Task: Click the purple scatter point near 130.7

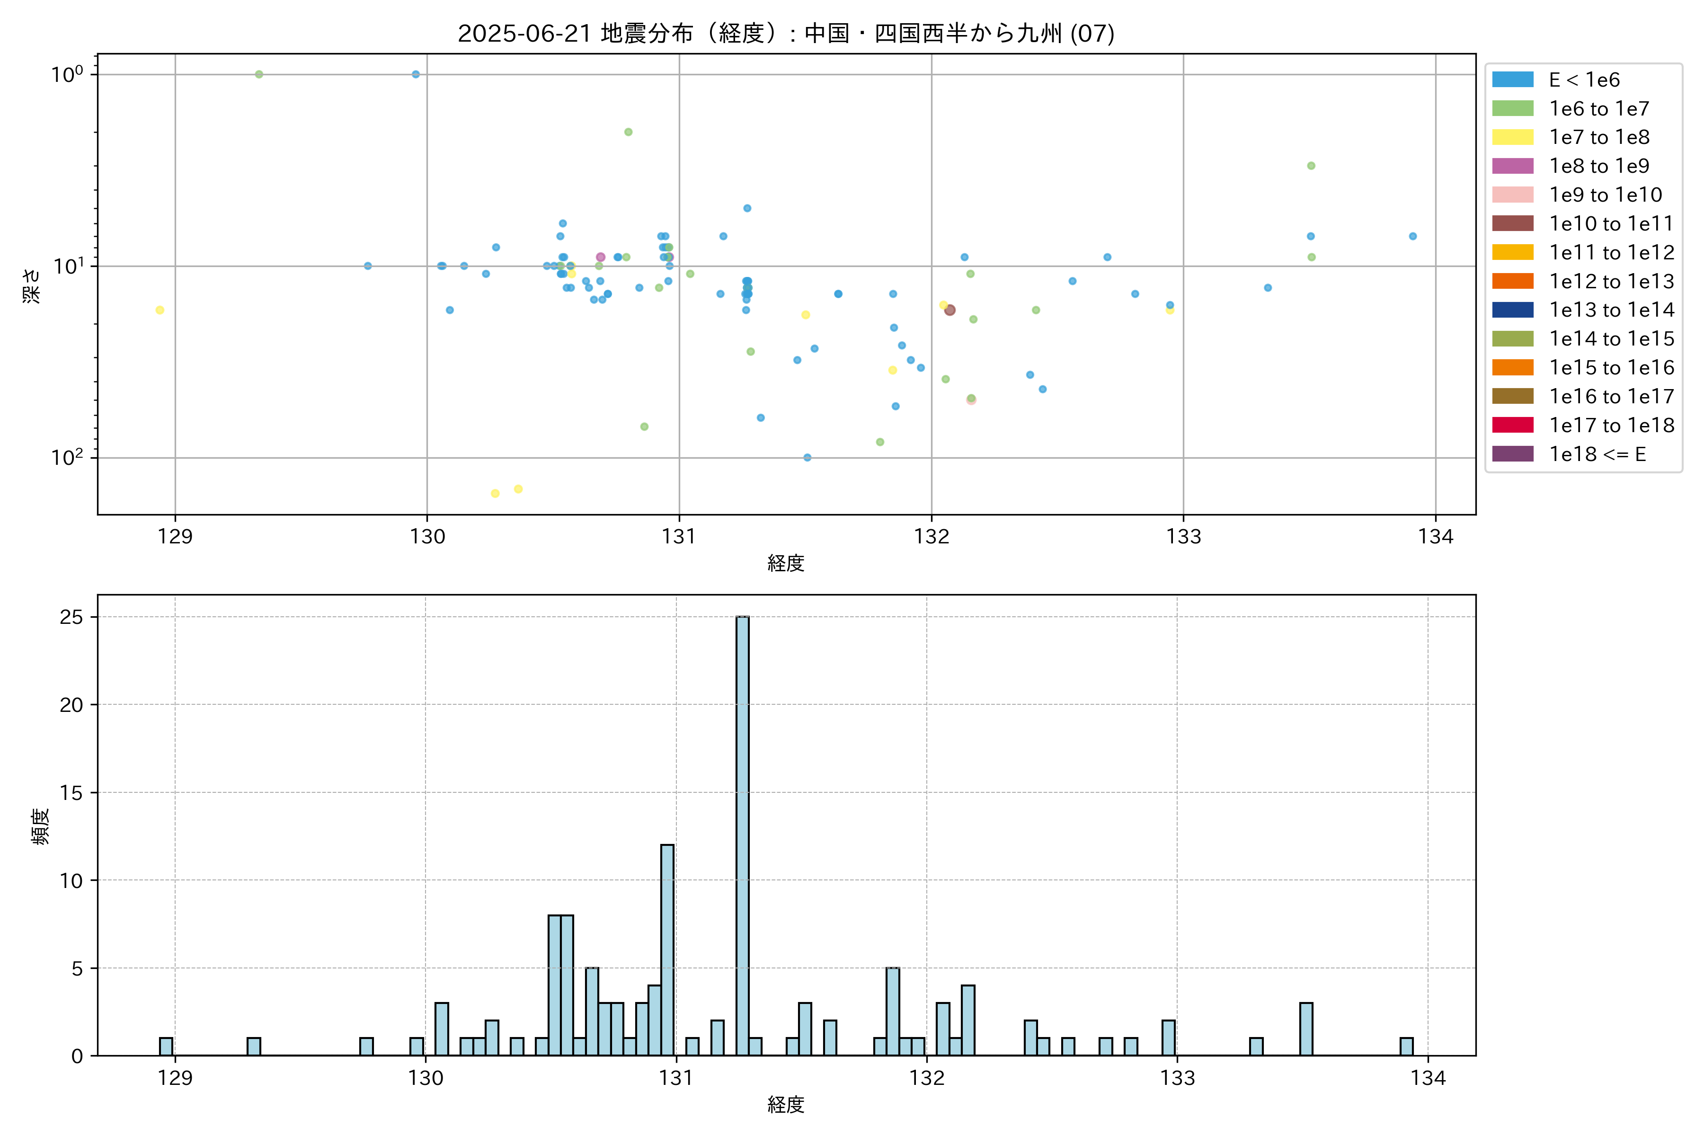Action: 601,257
